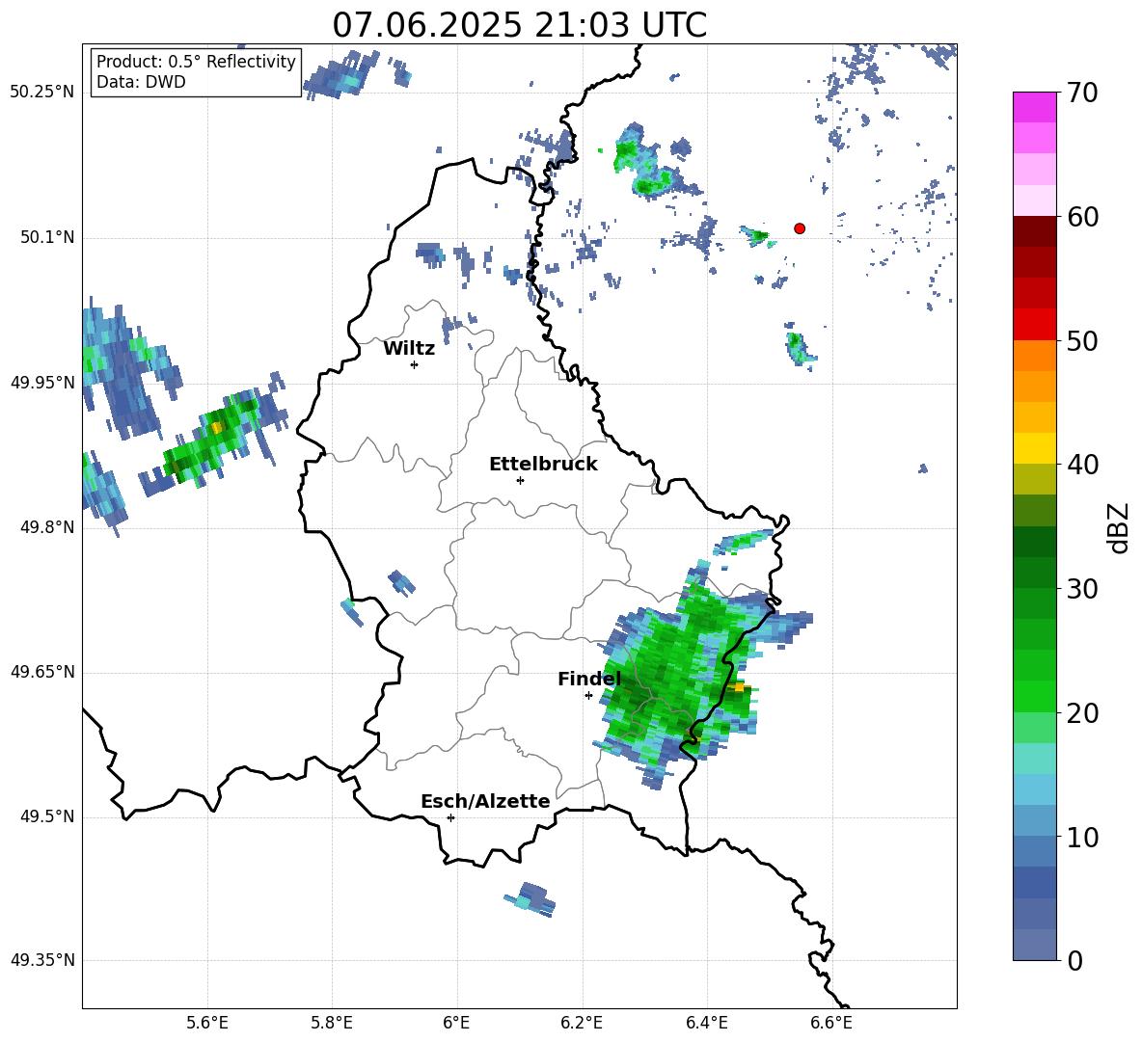Click the 49.35°N latitude label
1142x1042 pixels.
pos(42,960)
